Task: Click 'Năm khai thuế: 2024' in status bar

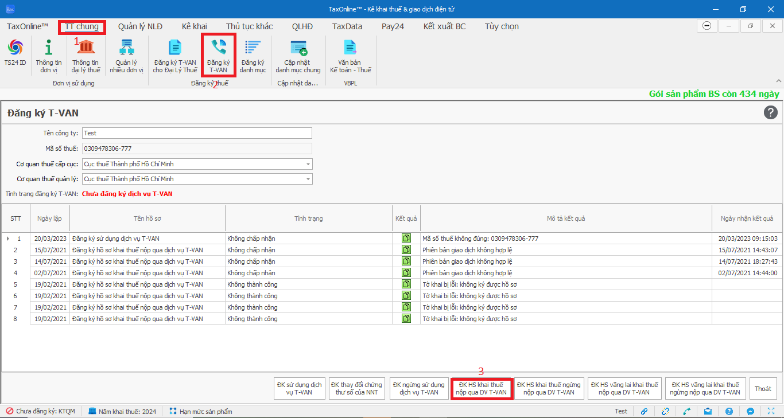Action: coord(122,411)
